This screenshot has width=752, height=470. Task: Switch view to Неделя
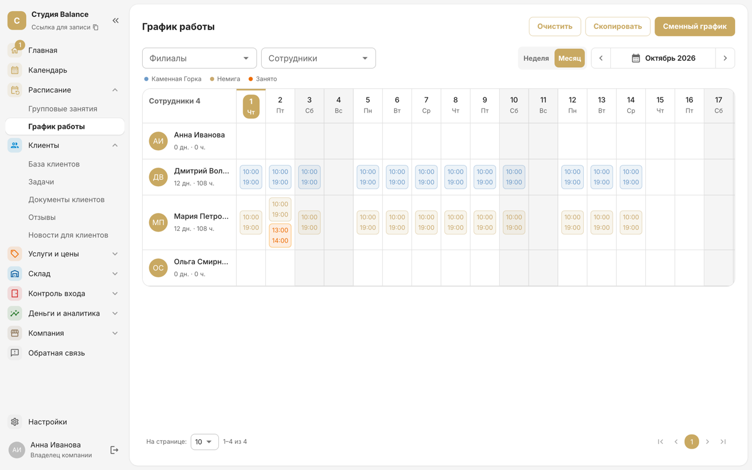[x=536, y=58]
